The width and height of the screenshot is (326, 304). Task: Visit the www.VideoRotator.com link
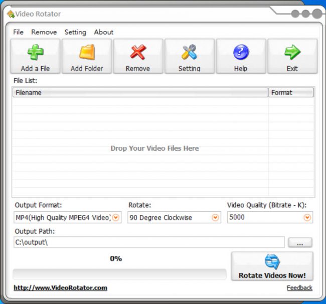click(x=60, y=288)
